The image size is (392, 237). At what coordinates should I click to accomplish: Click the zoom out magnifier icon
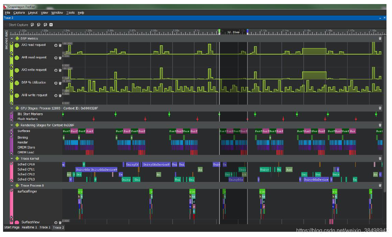pyautogui.click(x=39, y=24)
